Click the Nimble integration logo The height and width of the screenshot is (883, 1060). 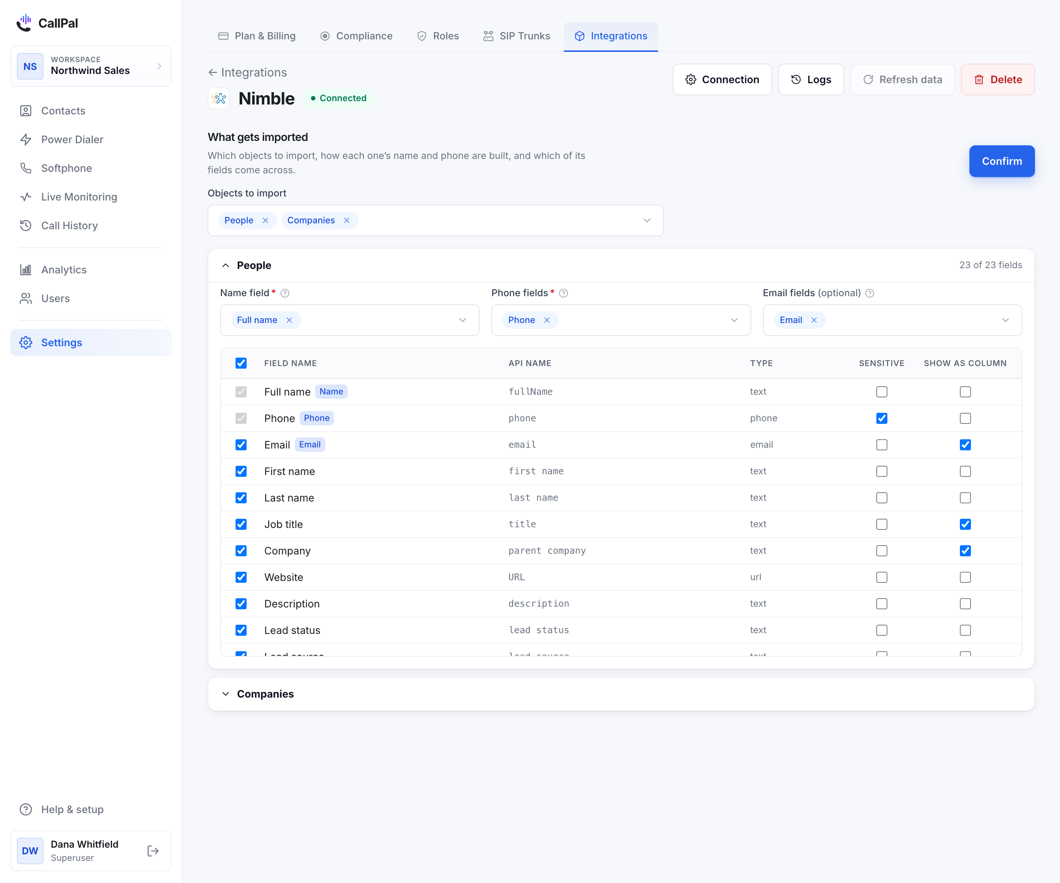pos(219,98)
